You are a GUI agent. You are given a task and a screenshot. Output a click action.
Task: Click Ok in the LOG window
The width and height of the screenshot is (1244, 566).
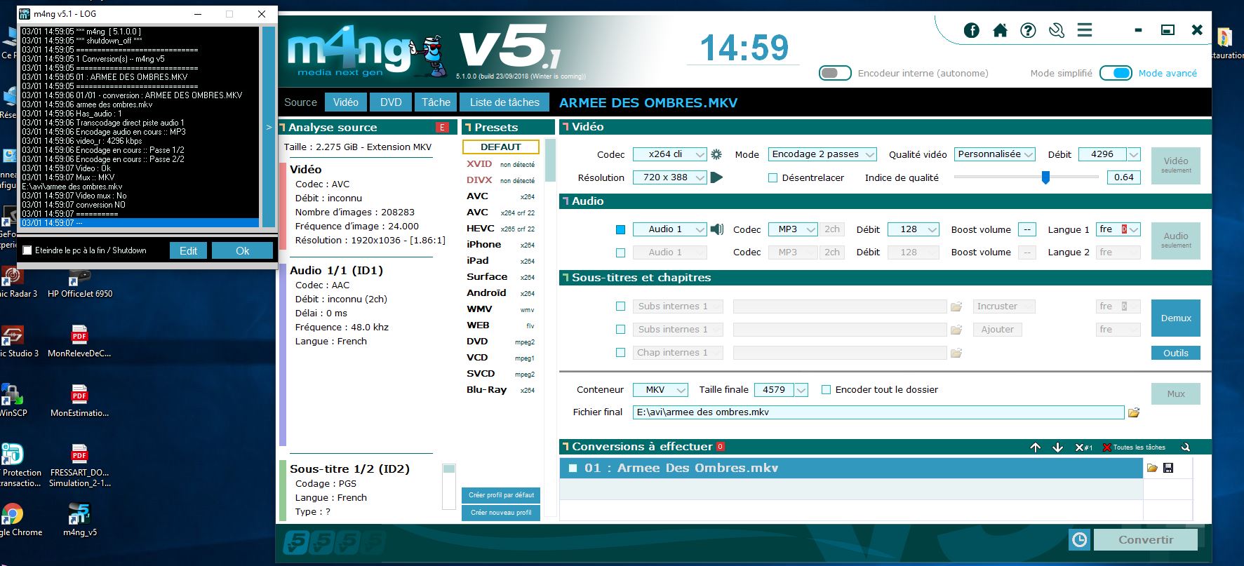point(242,250)
